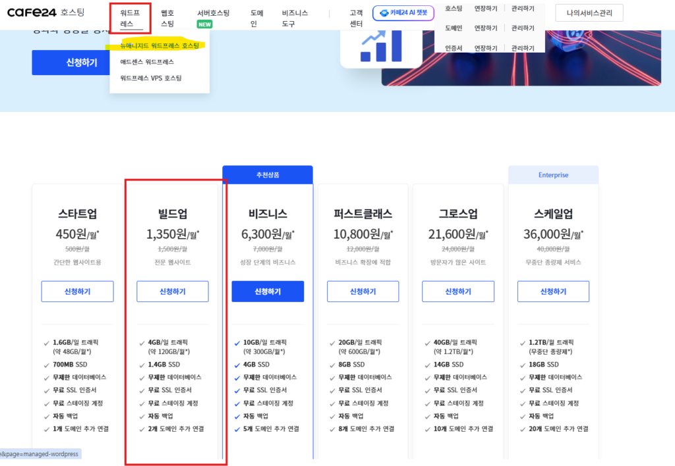Image resolution: width=675 pixels, height=466 pixels.
Task: Open 나의서비스관리 button
Action: (589, 13)
